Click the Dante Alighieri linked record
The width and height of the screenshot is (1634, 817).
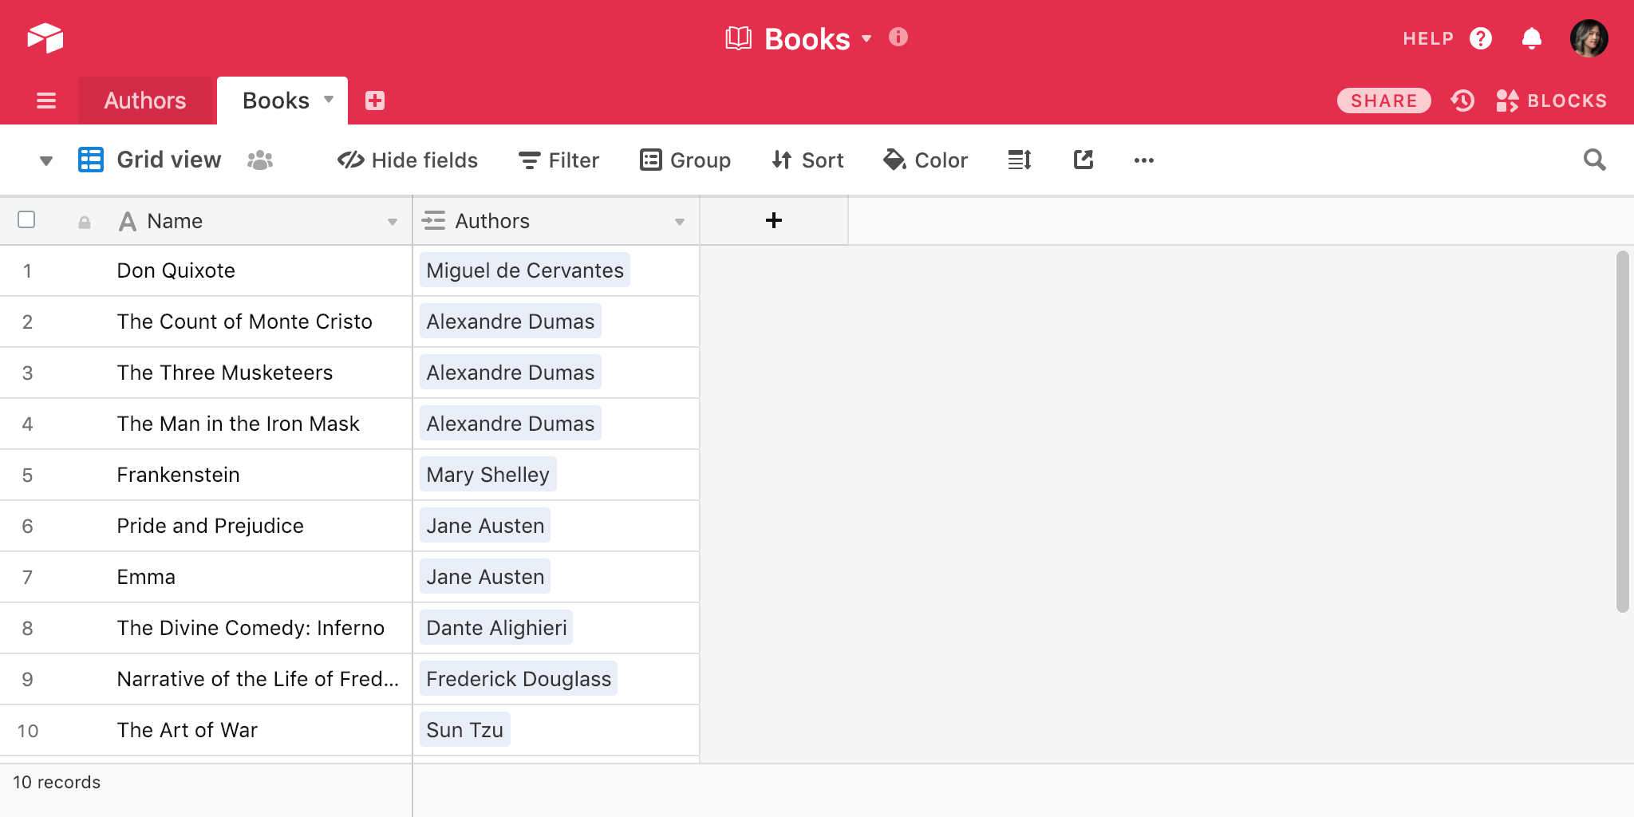pyautogui.click(x=496, y=628)
